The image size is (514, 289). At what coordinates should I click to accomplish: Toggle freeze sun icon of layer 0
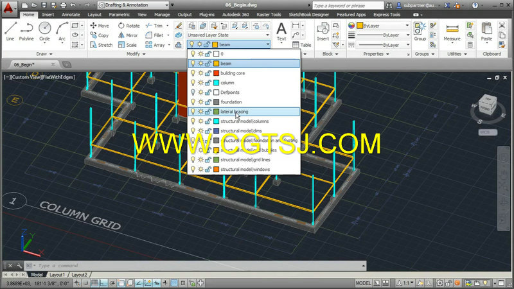click(x=200, y=54)
